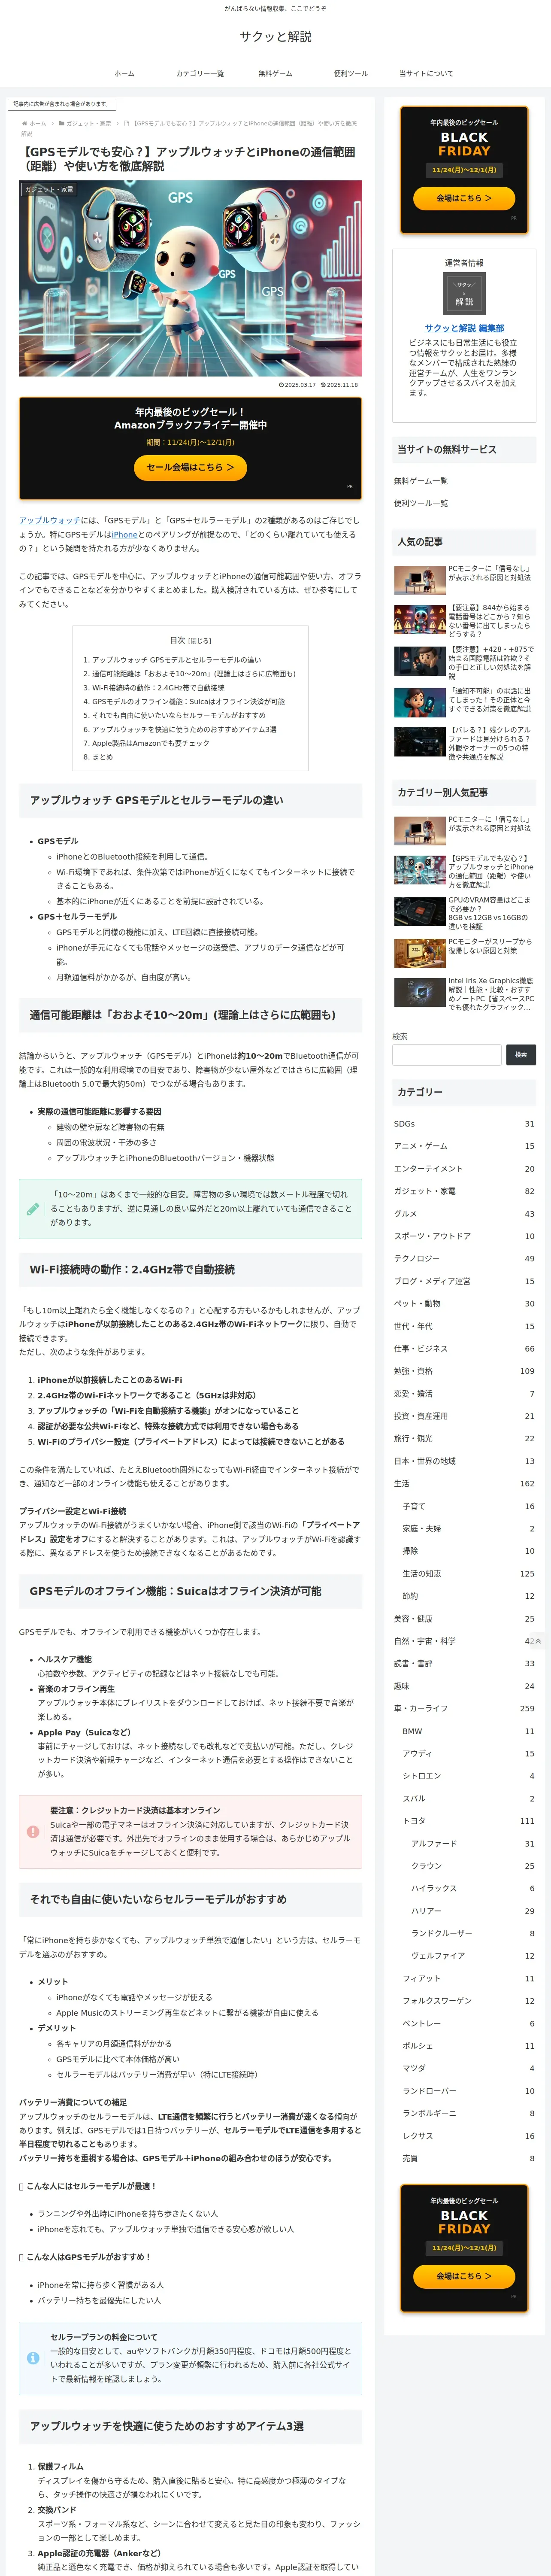Open the 子育て subcategory
The width and height of the screenshot is (551, 2576).
pos(468,1506)
